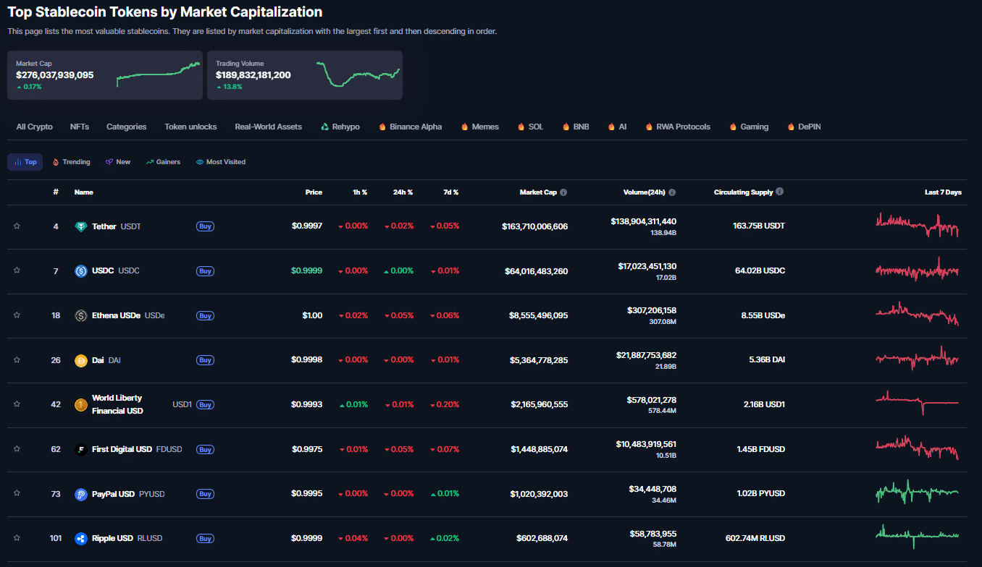The image size is (982, 567).
Task: Open the SOL category
Action: pos(530,127)
